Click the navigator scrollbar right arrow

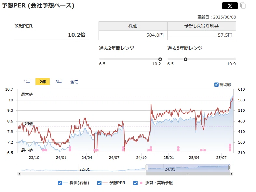click(x=232, y=174)
